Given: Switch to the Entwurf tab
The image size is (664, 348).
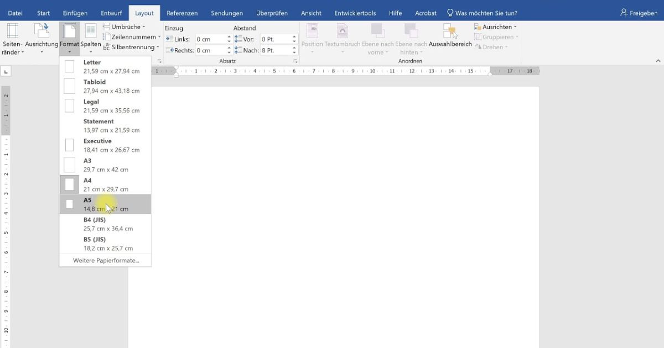Looking at the screenshot, I should coord(112,13).
